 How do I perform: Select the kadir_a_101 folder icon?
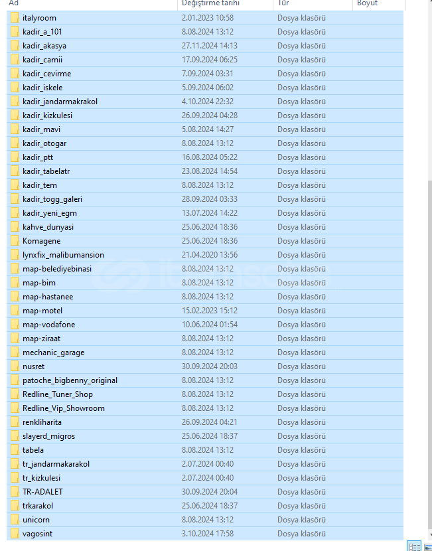click(15, 32)
